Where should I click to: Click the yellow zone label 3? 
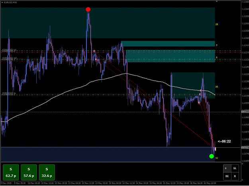click(x=216, y=45)
